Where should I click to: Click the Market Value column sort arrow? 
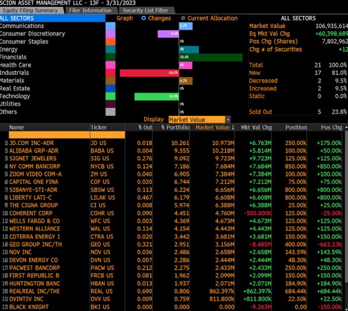coord(232,127)
